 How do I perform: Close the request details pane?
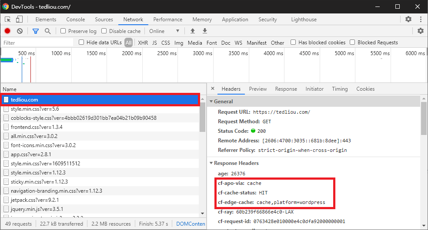pyautogui.click(x=213, y=89)
